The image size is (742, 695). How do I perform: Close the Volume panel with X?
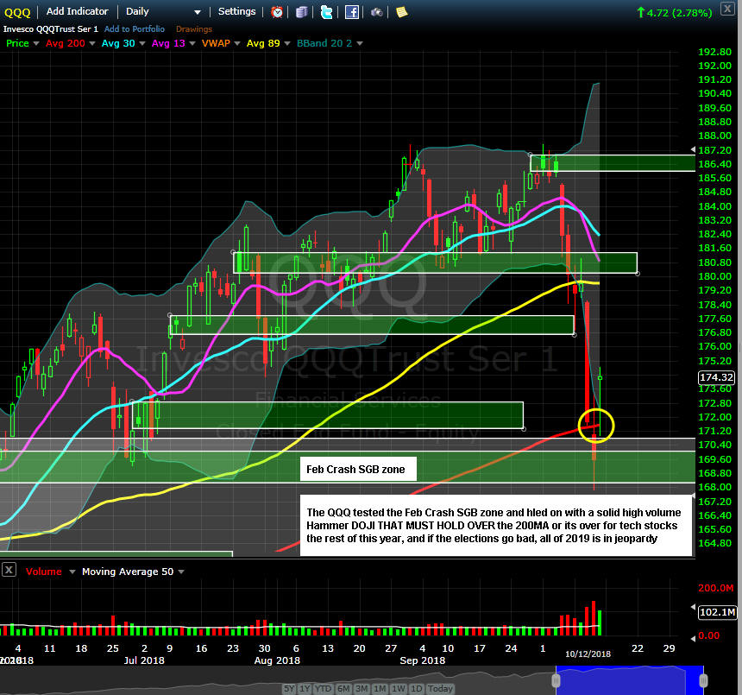click(9, 571)
